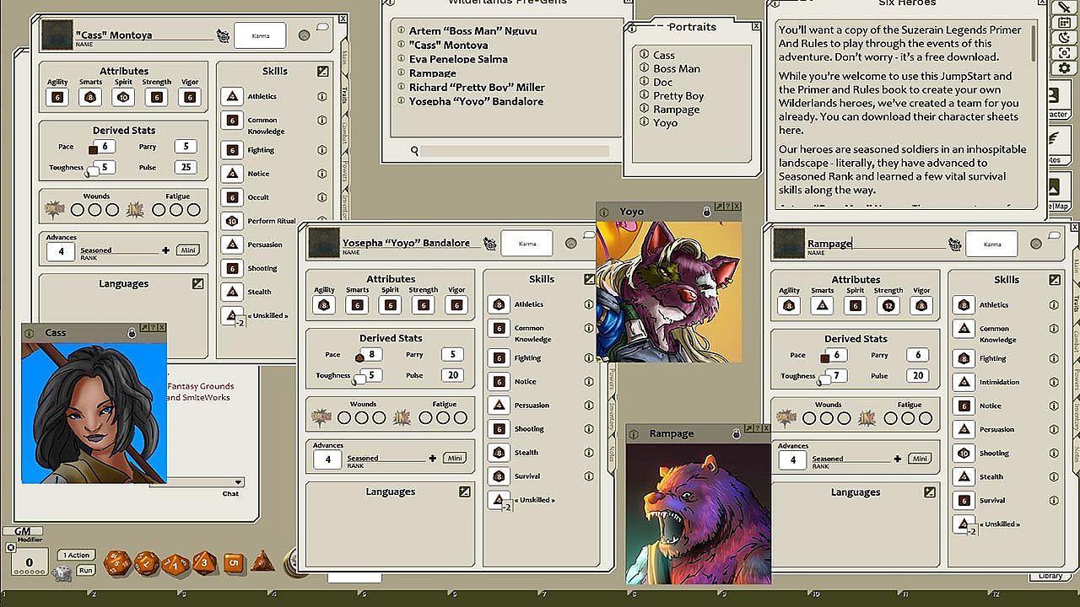Viewport: 1080px width, 607px height.
Task: Click the Rampage bear portrait image
Action: (x=698, y=513)
